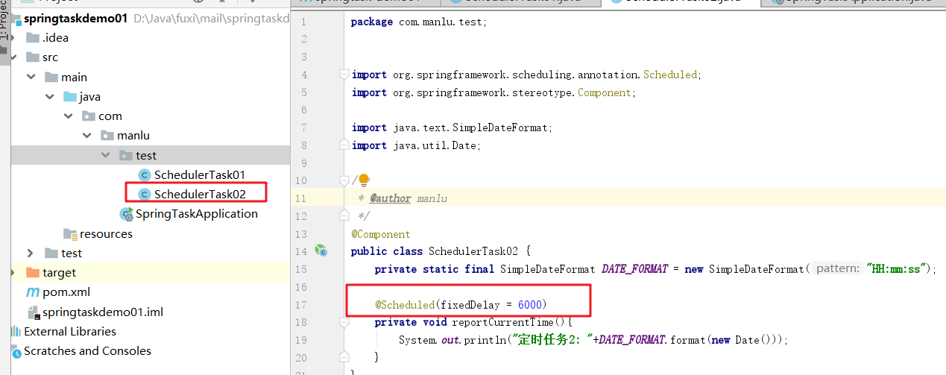Select SchedulerTask01 in the project tree
Viewport: 946px width, 375px height.
point(200,174)
